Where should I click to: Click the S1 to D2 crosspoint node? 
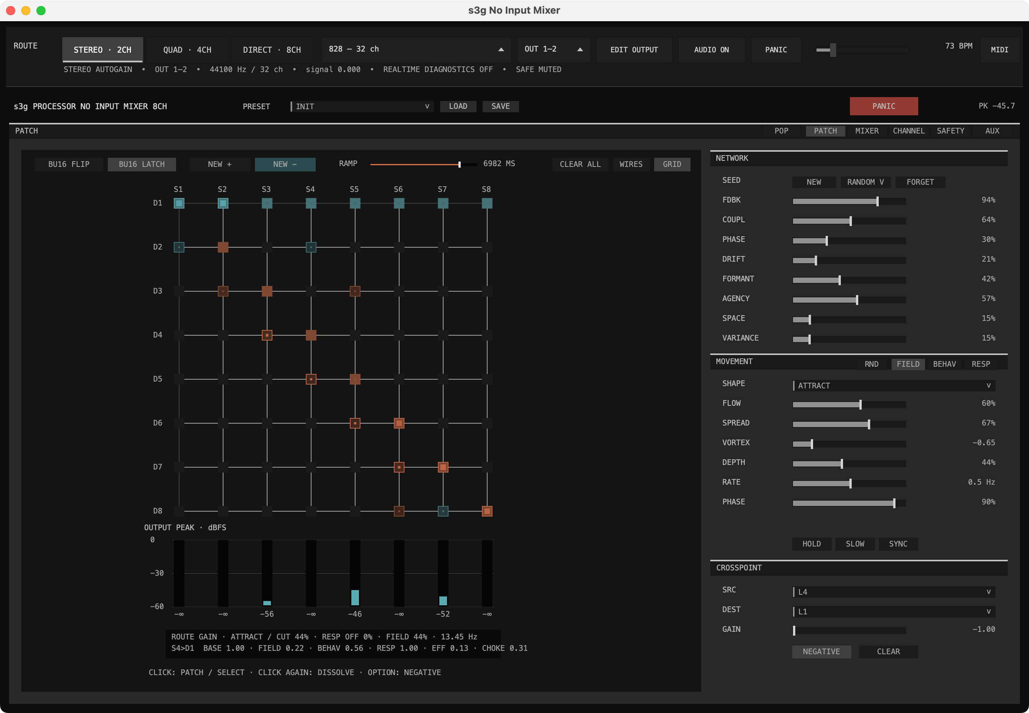(179, 247)
